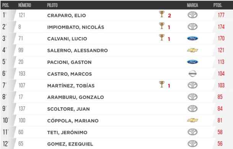Select the PILOTO column header

[52, 5]
